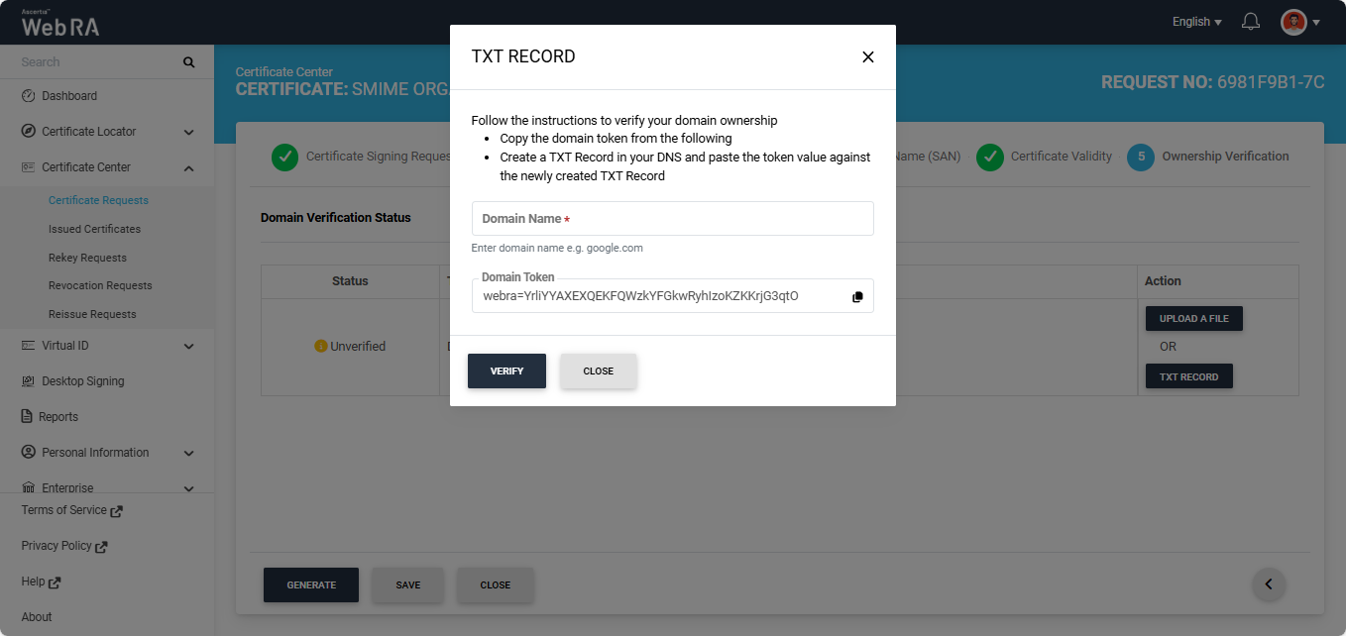The width and height of the screenshot is (1346, 636).
Task: Focus the Domain Name input field
Action: click(x=673, y=219)
